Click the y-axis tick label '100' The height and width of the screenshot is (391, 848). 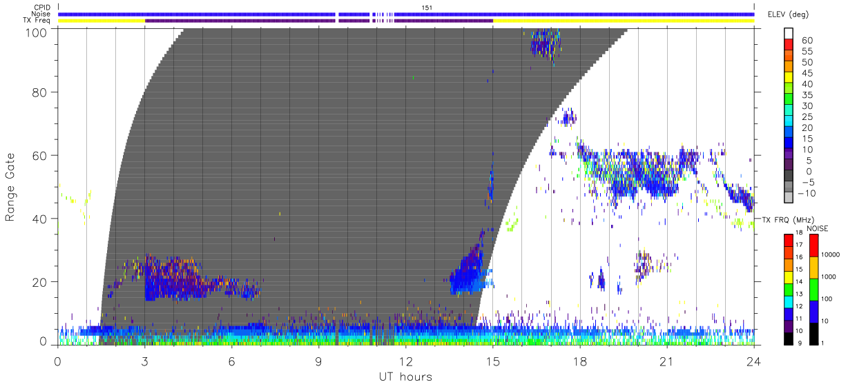[37, 32]
